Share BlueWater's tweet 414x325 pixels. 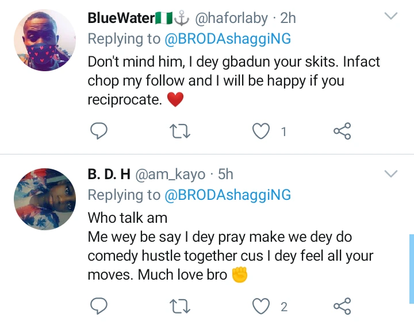[x=343, y=131]
